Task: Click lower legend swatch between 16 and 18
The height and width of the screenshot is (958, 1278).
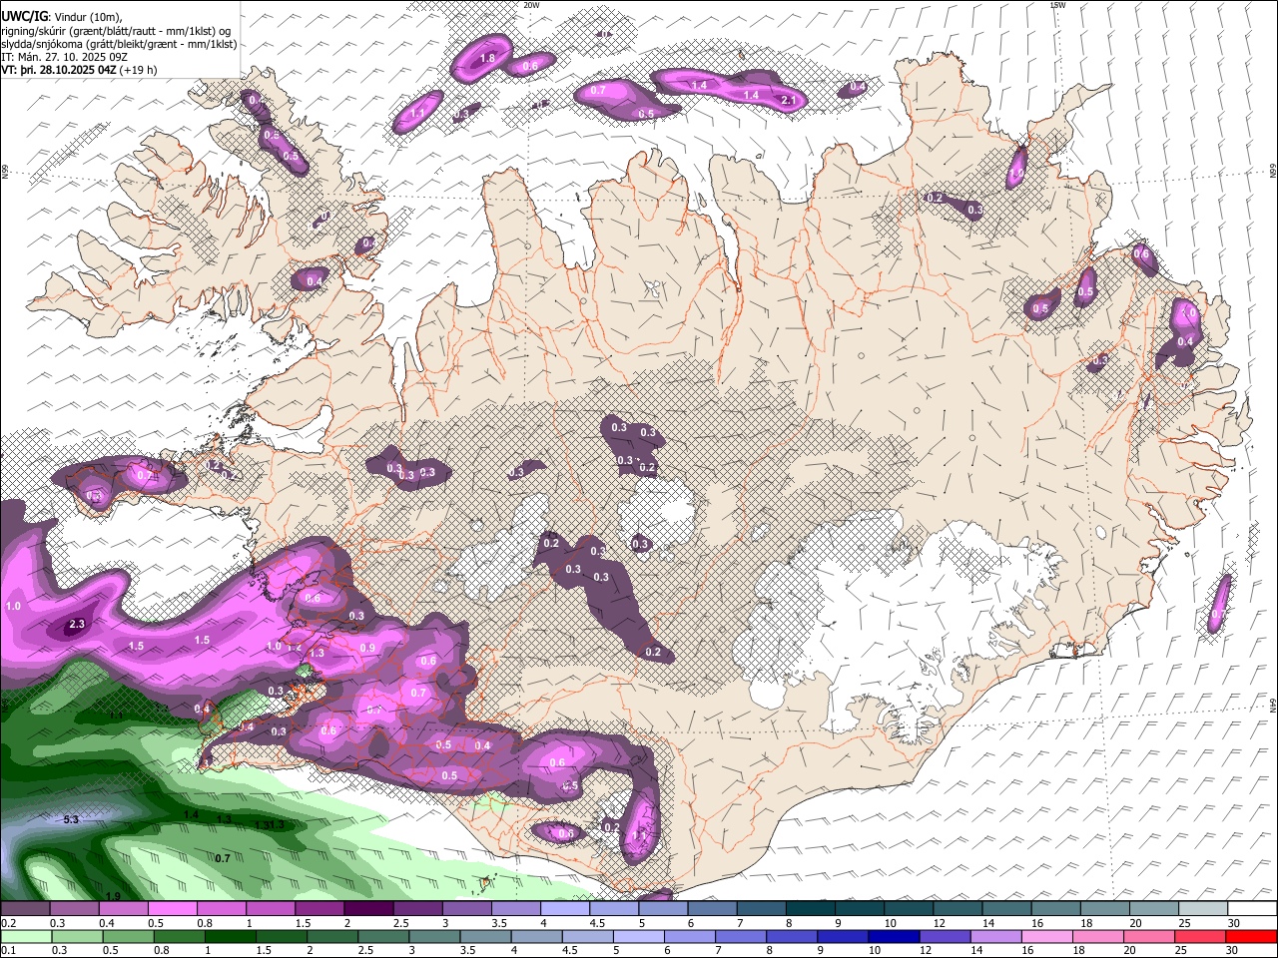Action: 1046,936
